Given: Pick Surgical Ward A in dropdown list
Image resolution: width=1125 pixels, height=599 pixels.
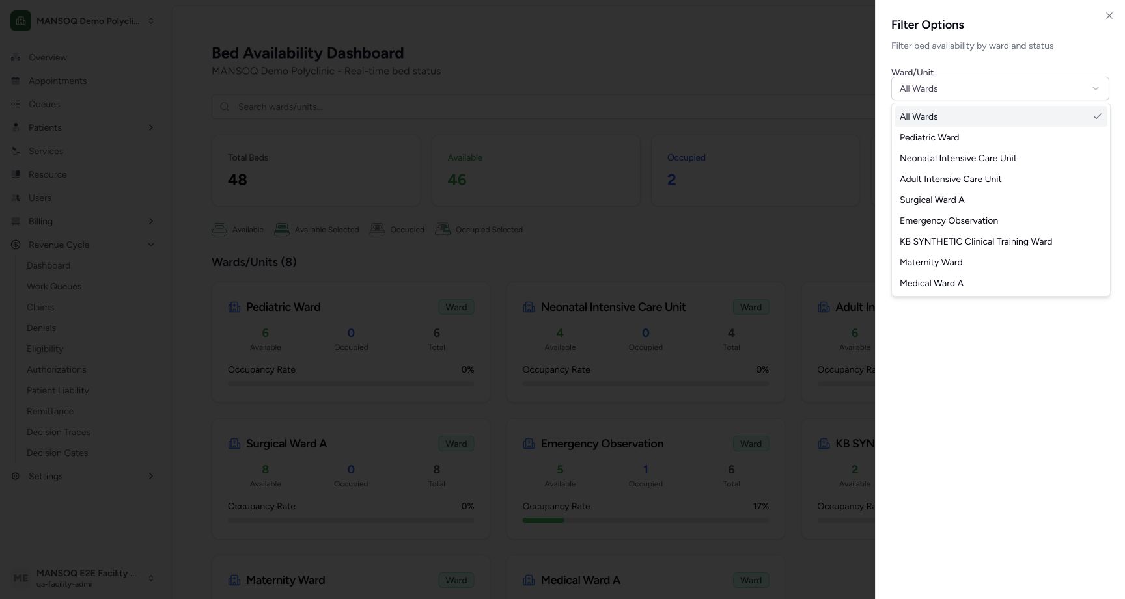Looking at the screenshot, I should pyautogui.click(x=1001, y=200).
